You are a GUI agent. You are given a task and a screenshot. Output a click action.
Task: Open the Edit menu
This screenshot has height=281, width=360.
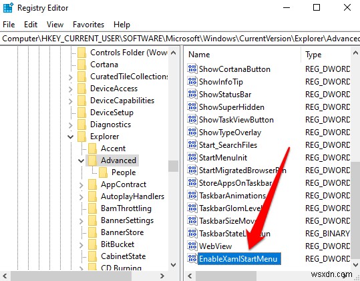(x=31, y=25)
